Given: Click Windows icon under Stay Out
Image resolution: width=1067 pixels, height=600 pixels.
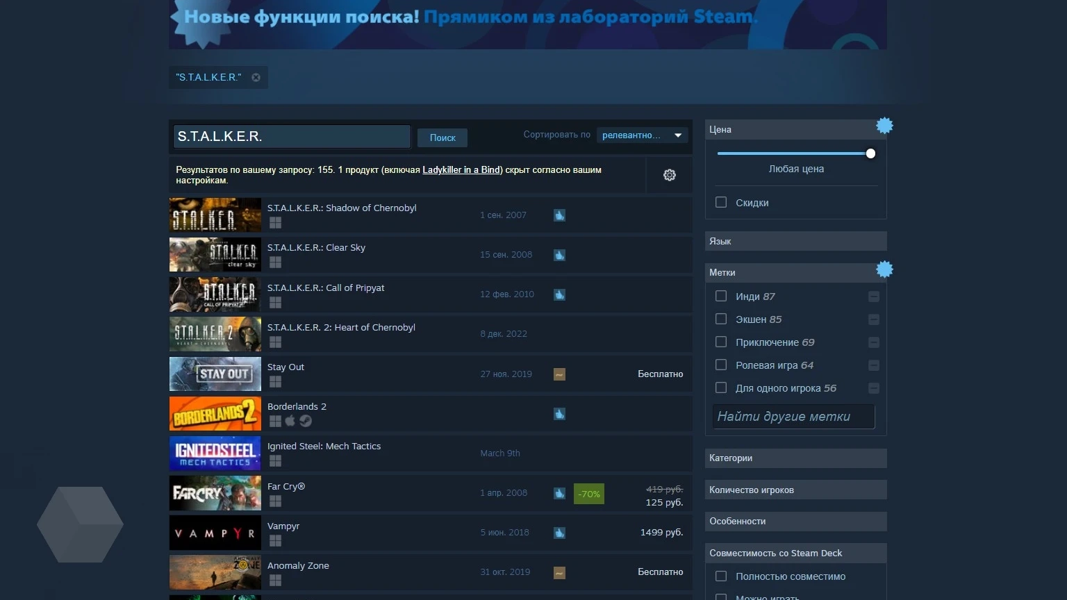Looking at the screenshot, I should pyautogui.click(x=275, y=381).
